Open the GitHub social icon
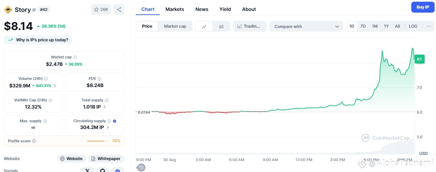This screenshot has width=436, height=172. [x=102, y=170]
